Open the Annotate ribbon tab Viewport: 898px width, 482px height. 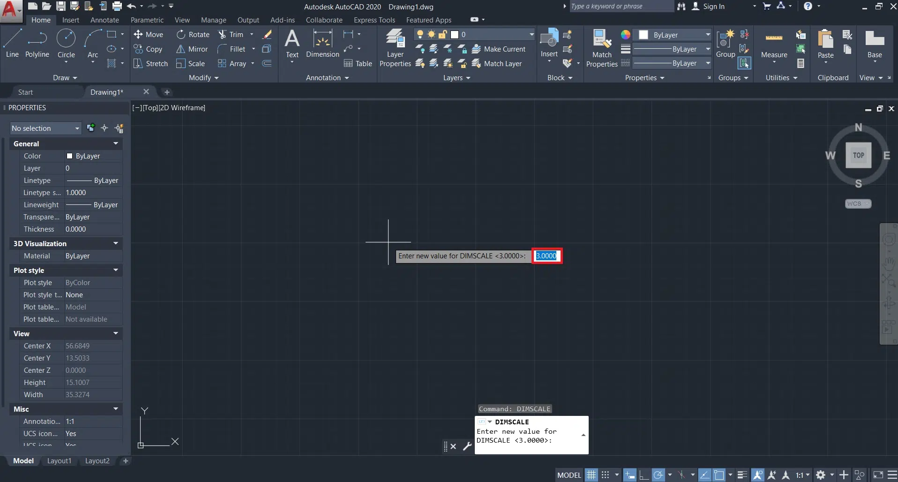105,20
